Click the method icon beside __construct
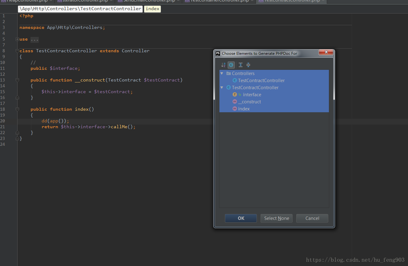The width and height of the screenshot is (408, 266). [235, 102]
